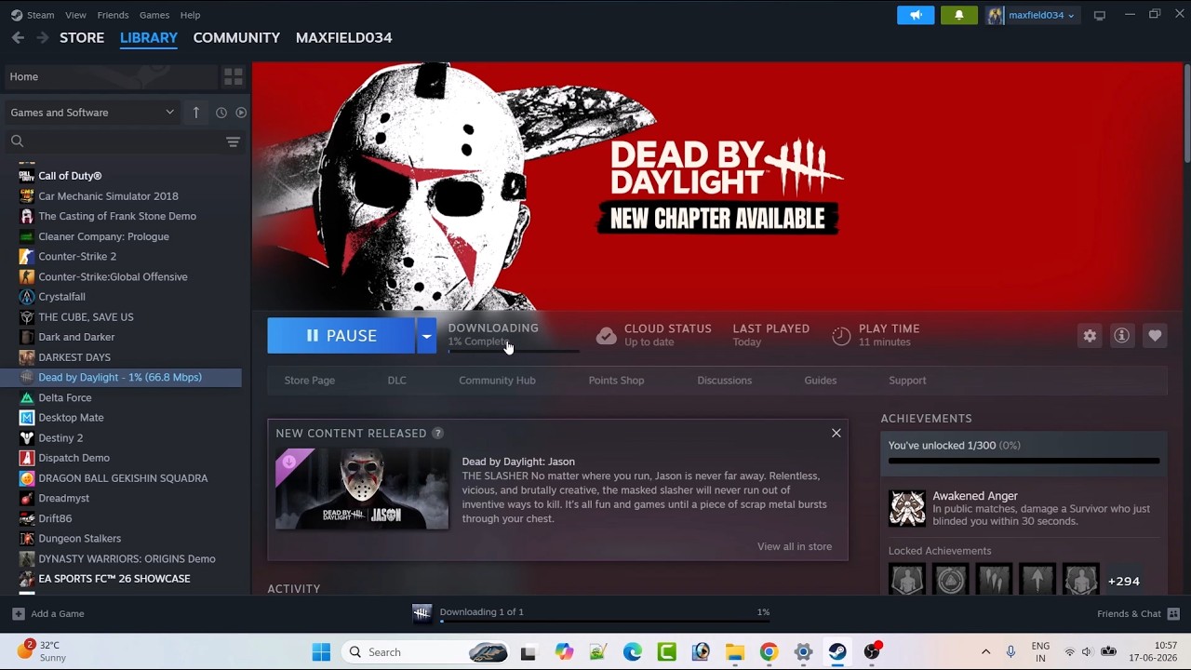Add Dead by Daylight to favorites heart
The height and width of the screenshot is (670, 1191).
[x=1155, y=336]
